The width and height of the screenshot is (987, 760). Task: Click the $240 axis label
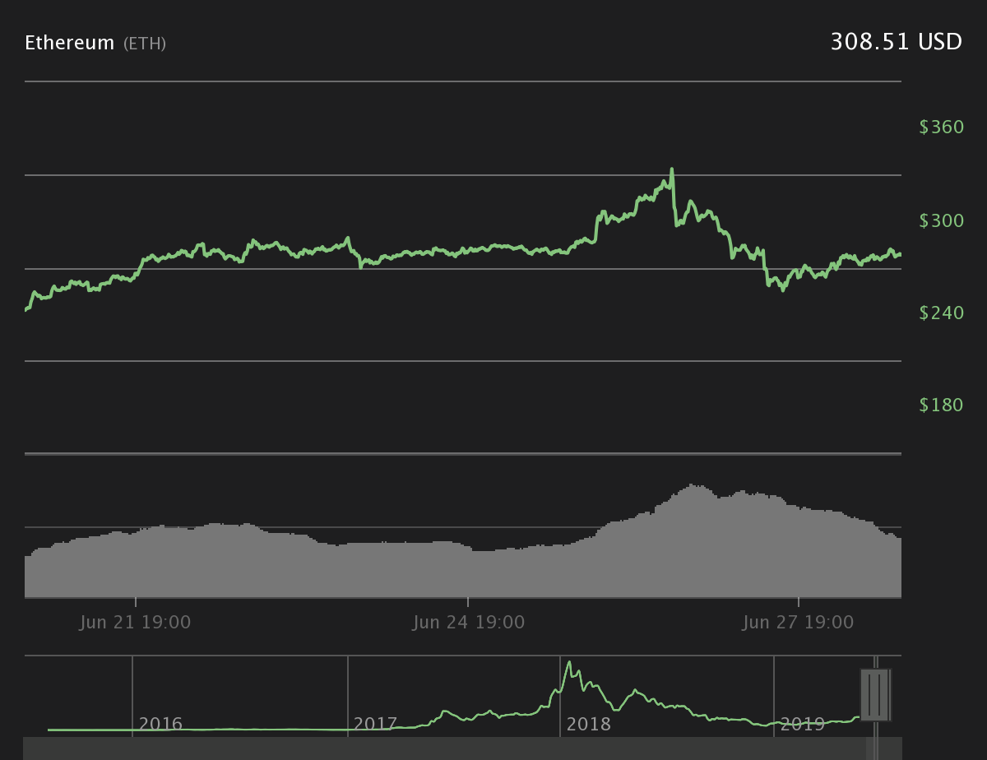(942, 313)
